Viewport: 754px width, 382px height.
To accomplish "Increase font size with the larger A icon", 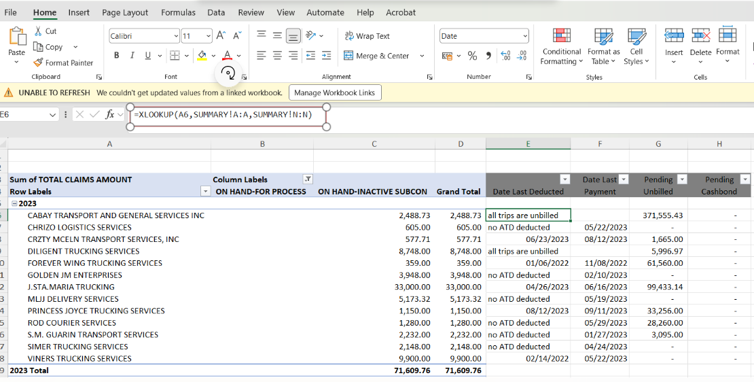I will pyautogui.click(x=221, y=35).
